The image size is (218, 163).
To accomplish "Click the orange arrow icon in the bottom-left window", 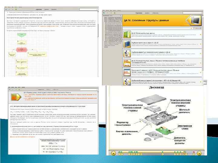I will pyautogui.click(x=16, y=97).
